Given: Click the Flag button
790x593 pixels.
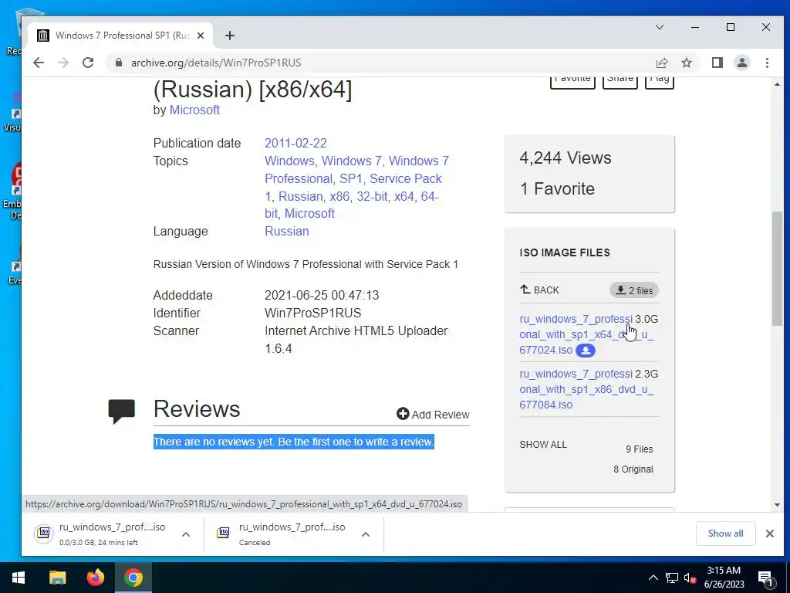Looking at the screenshot, I should pos(660,82).
